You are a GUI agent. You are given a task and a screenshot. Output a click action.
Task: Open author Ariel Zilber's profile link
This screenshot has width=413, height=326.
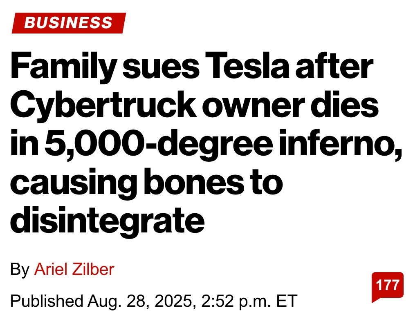click(x=74, y=270)
